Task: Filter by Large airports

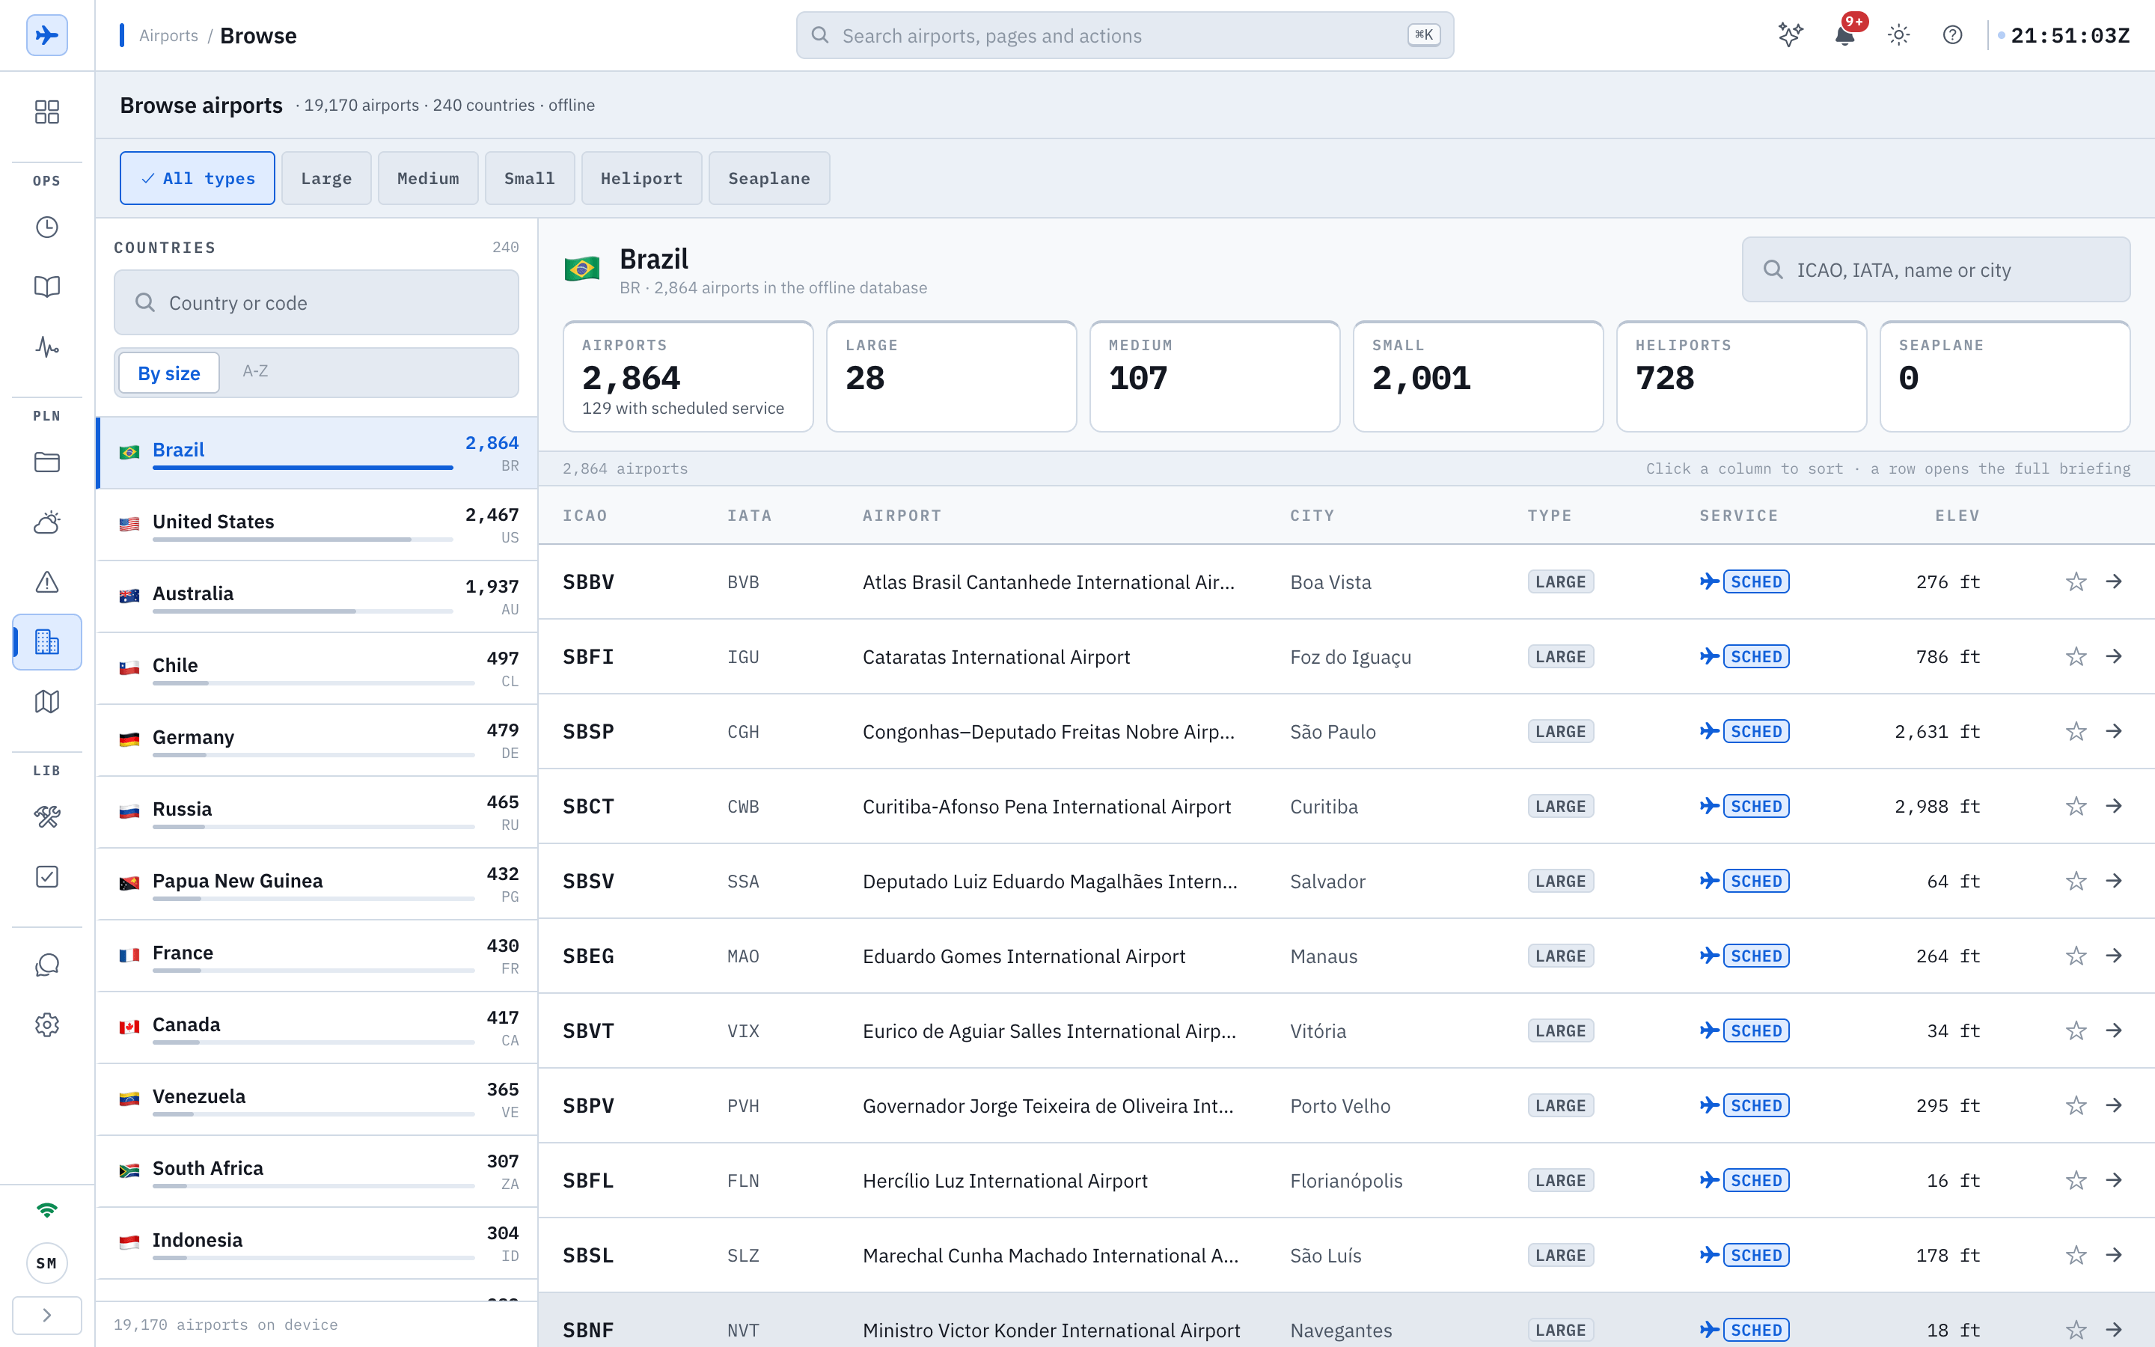Action: click(x=326, y=178)
